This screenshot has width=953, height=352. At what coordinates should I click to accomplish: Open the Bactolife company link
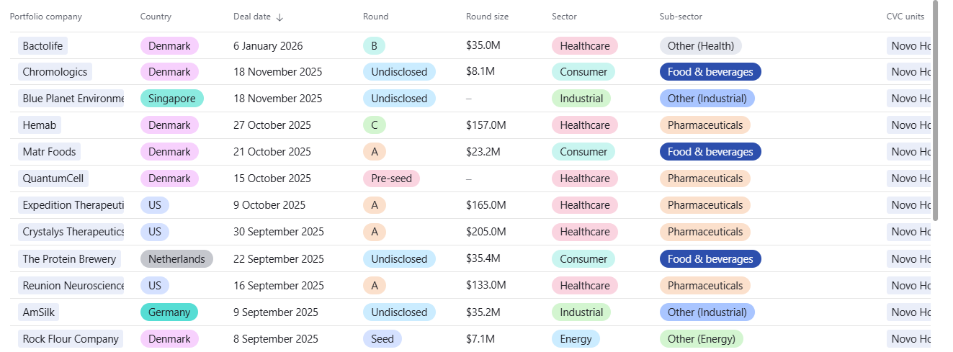(42, 46)
